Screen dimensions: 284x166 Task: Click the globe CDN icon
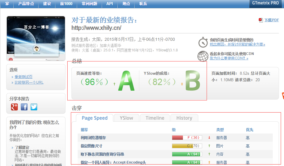[203, 56]
